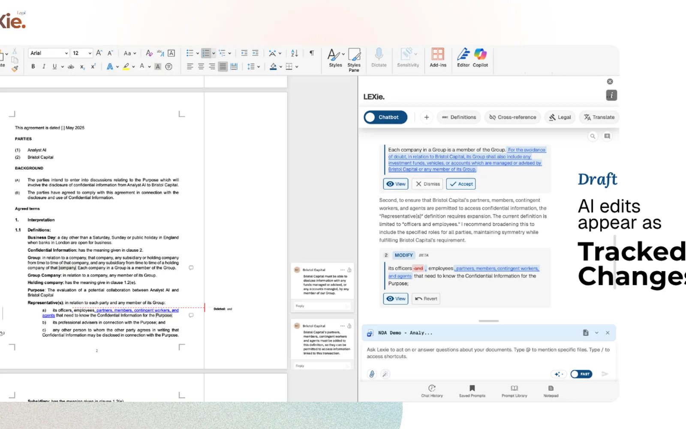The height and width of the screenshot is (429, 686).
Task: Open LEXie info panel icon
Action: point(611,95)
